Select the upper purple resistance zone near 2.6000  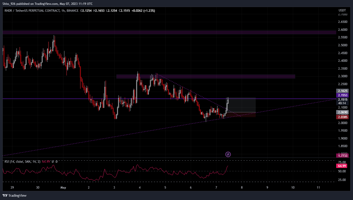click(x=169, y=32)
